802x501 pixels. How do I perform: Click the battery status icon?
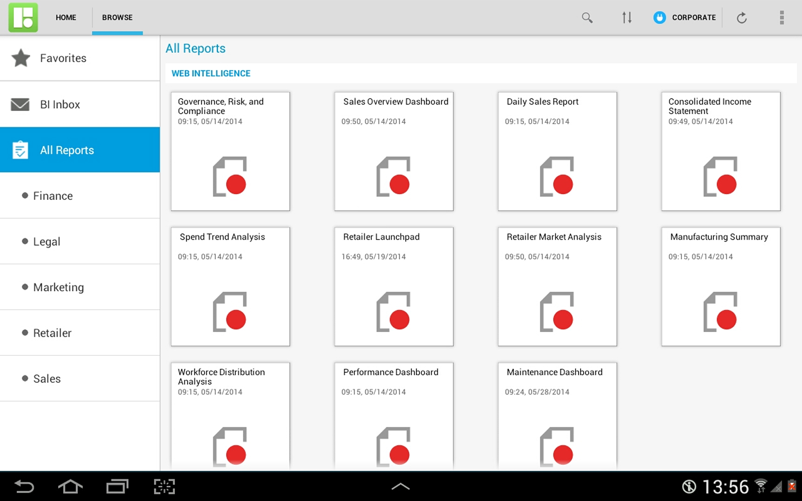click(792, 486)
